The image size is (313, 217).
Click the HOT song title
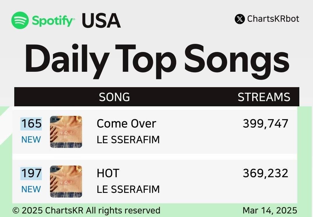pos(108,173)
